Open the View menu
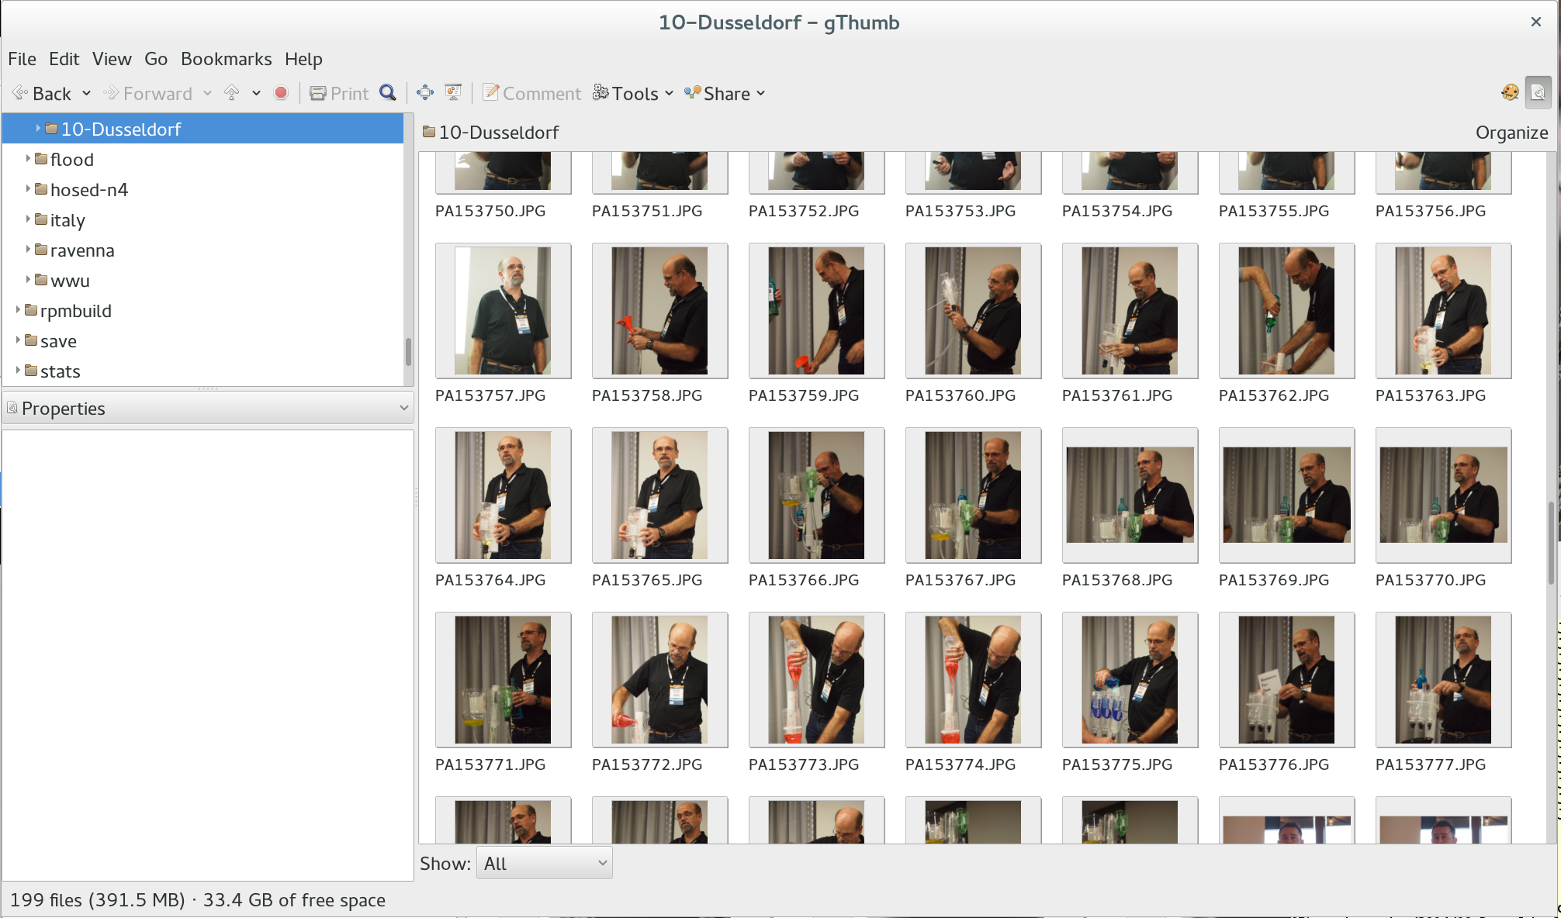The width and height of the screenshot is (1561, 918). click(x=112, y=59)
